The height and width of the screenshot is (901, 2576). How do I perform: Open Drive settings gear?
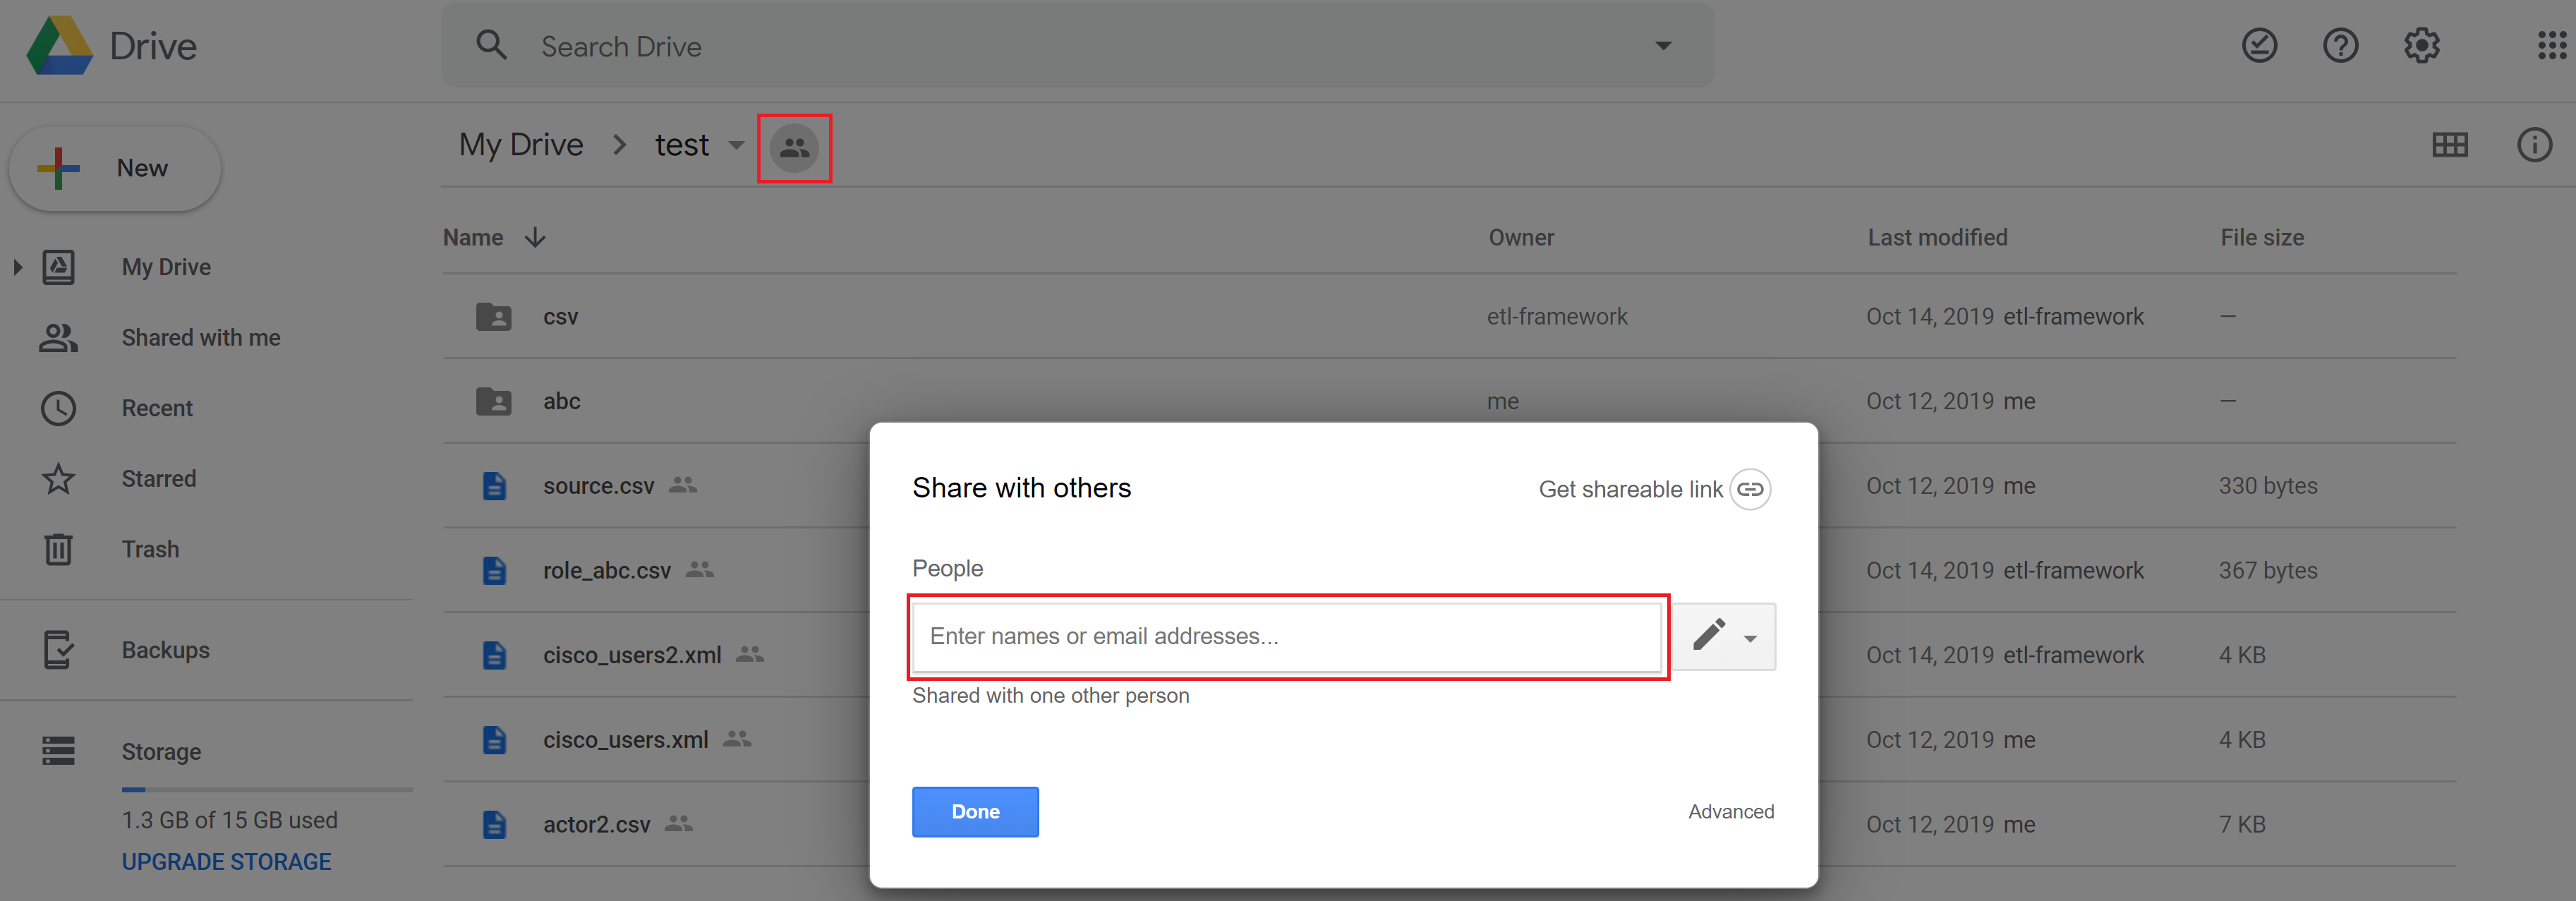[2421, 46]
